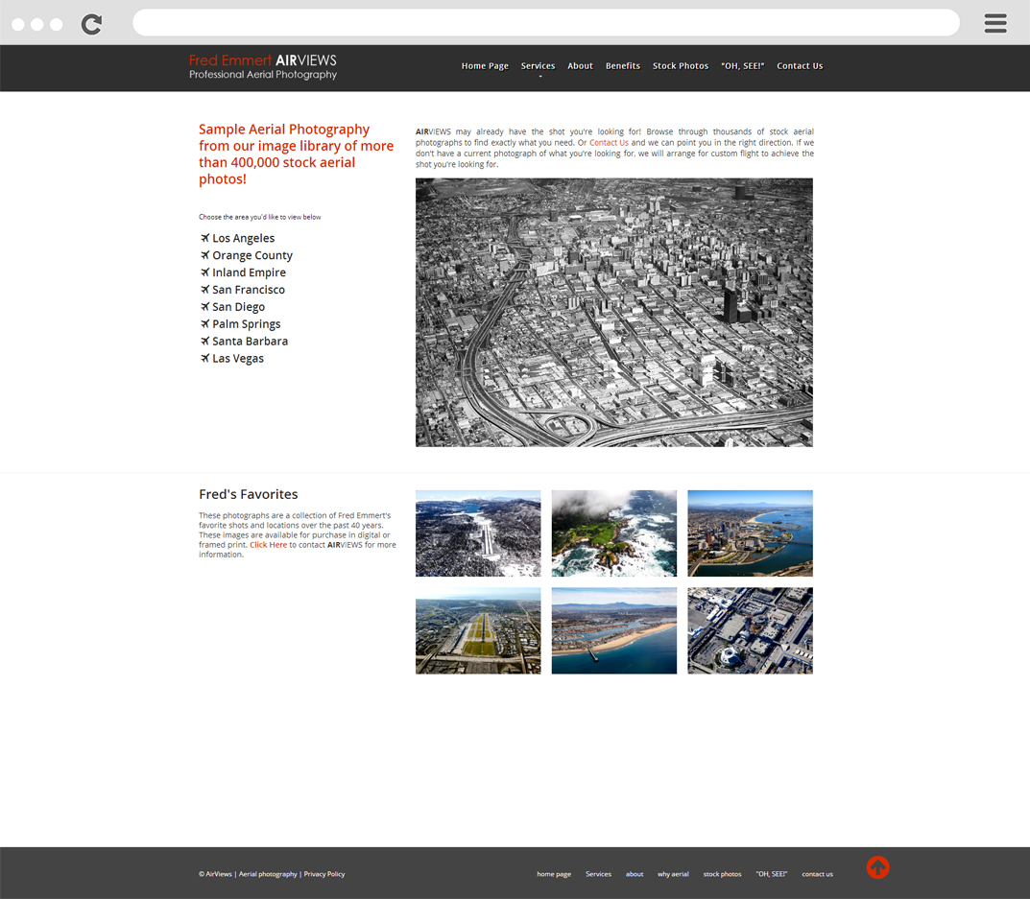Open the snowy airport runway thumbnail
This screenshot has height=899, width=1030.
click(477, 533)
